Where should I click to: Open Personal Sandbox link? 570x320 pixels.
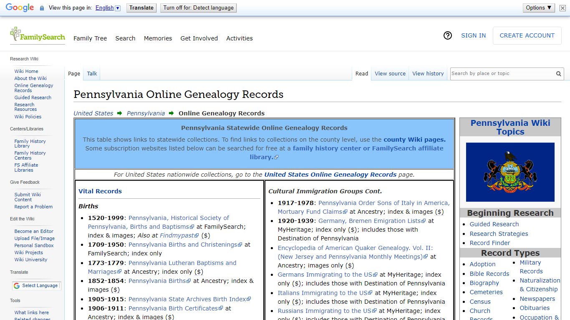coord(34,245)
